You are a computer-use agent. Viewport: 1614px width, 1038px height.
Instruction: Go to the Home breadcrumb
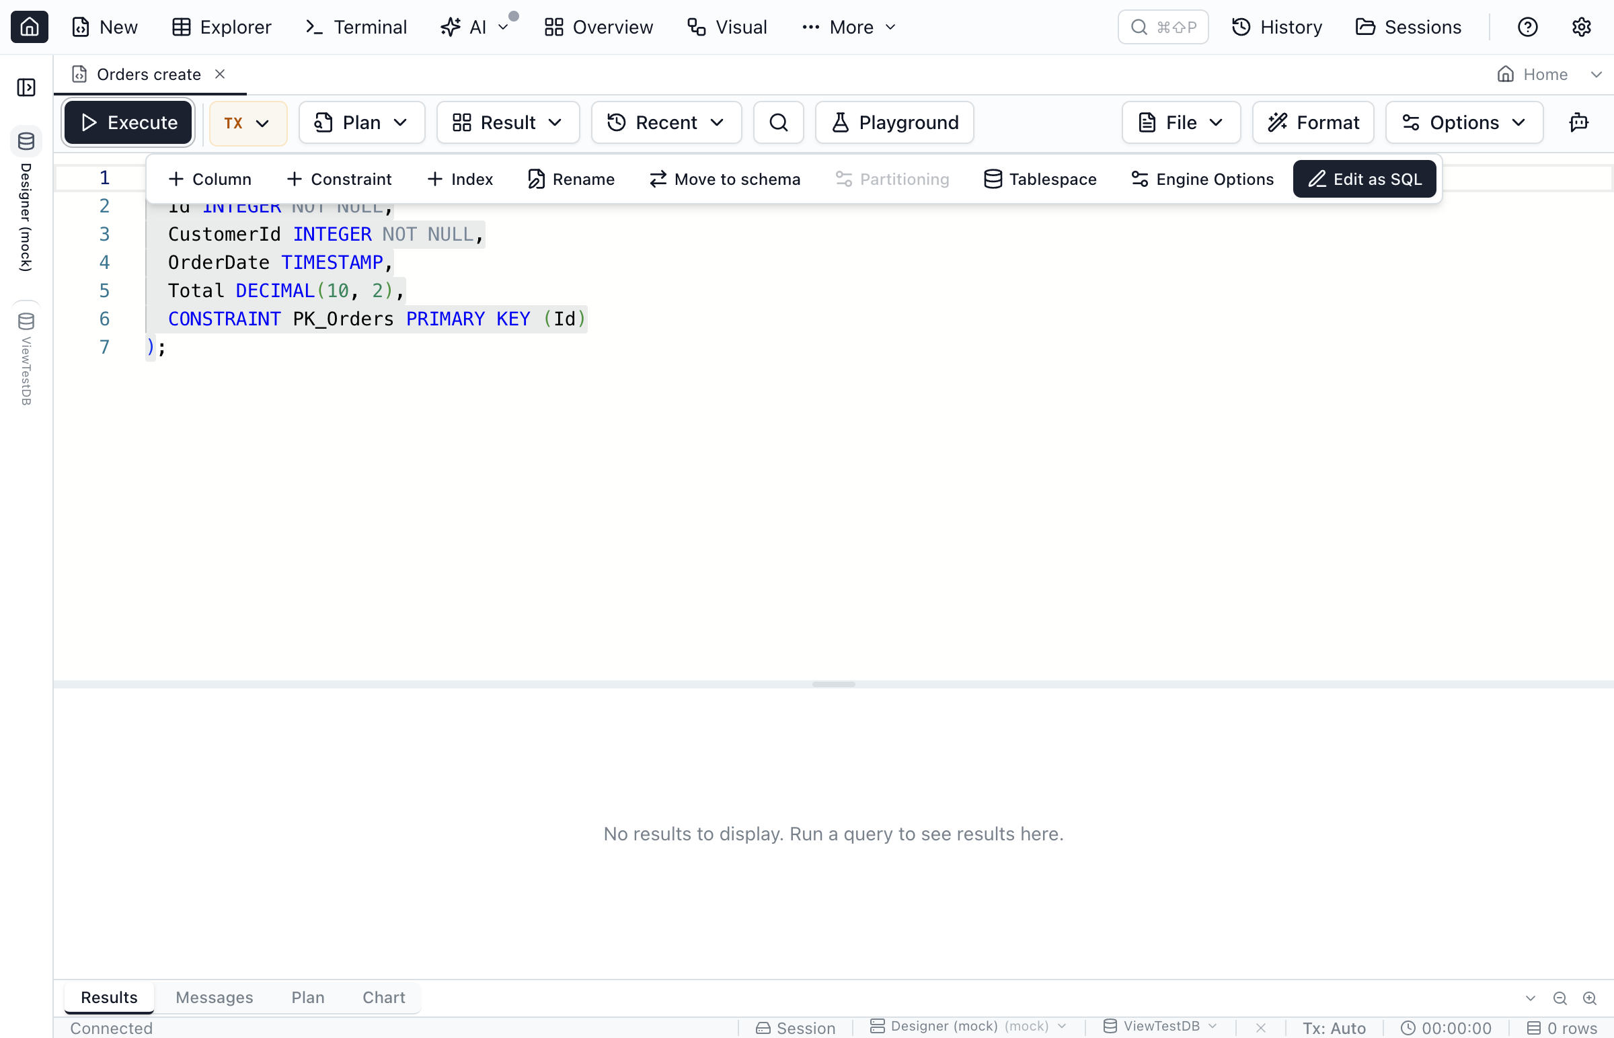1533,74
